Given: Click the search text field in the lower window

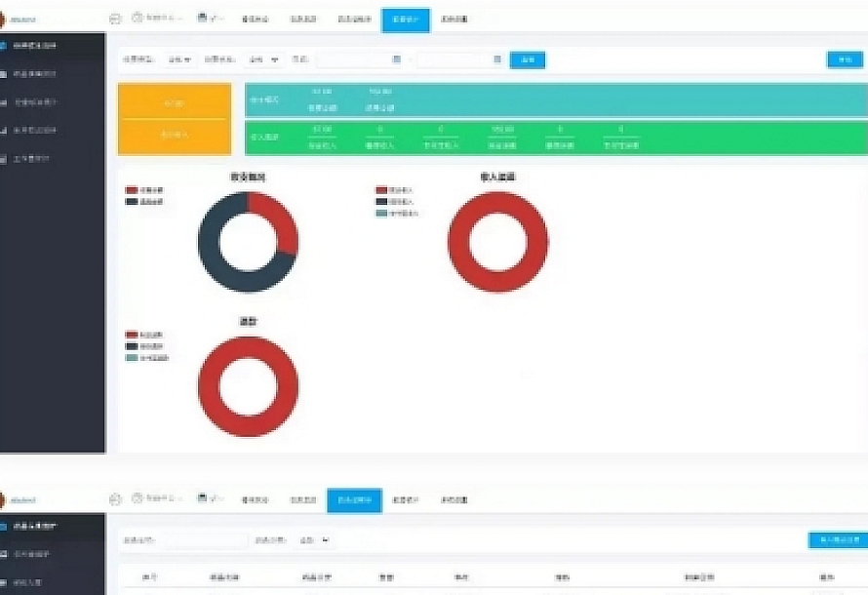Looking at the screenshot, I should click(205, 539).
